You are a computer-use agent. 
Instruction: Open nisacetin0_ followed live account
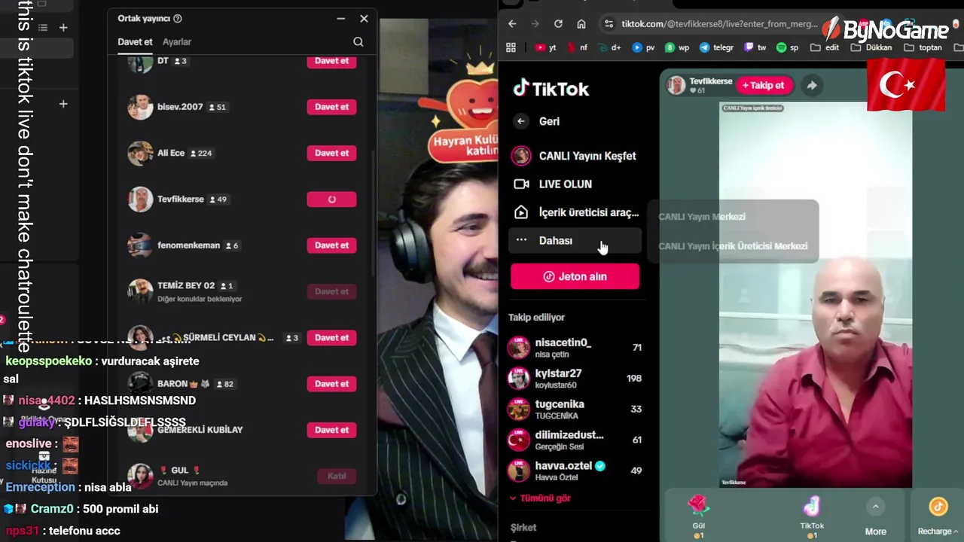[x=575, y=348]
